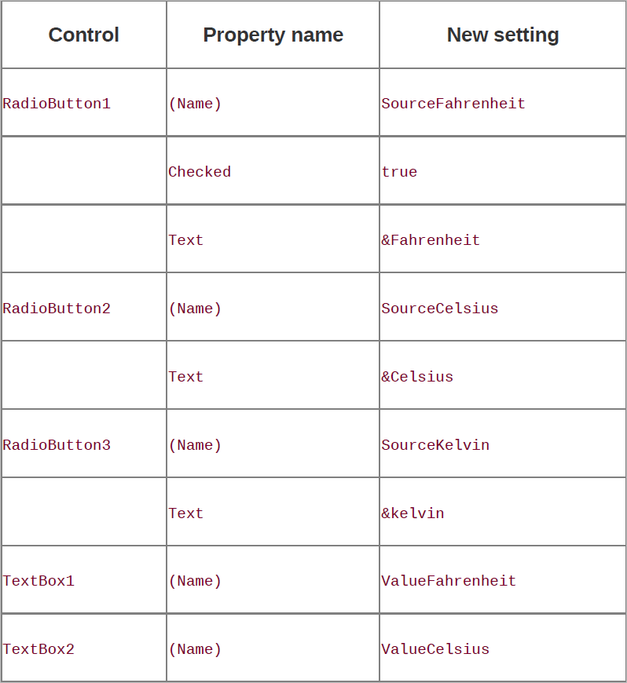Click the true setting value
This screenshot has height=683, width=627.
399,172
